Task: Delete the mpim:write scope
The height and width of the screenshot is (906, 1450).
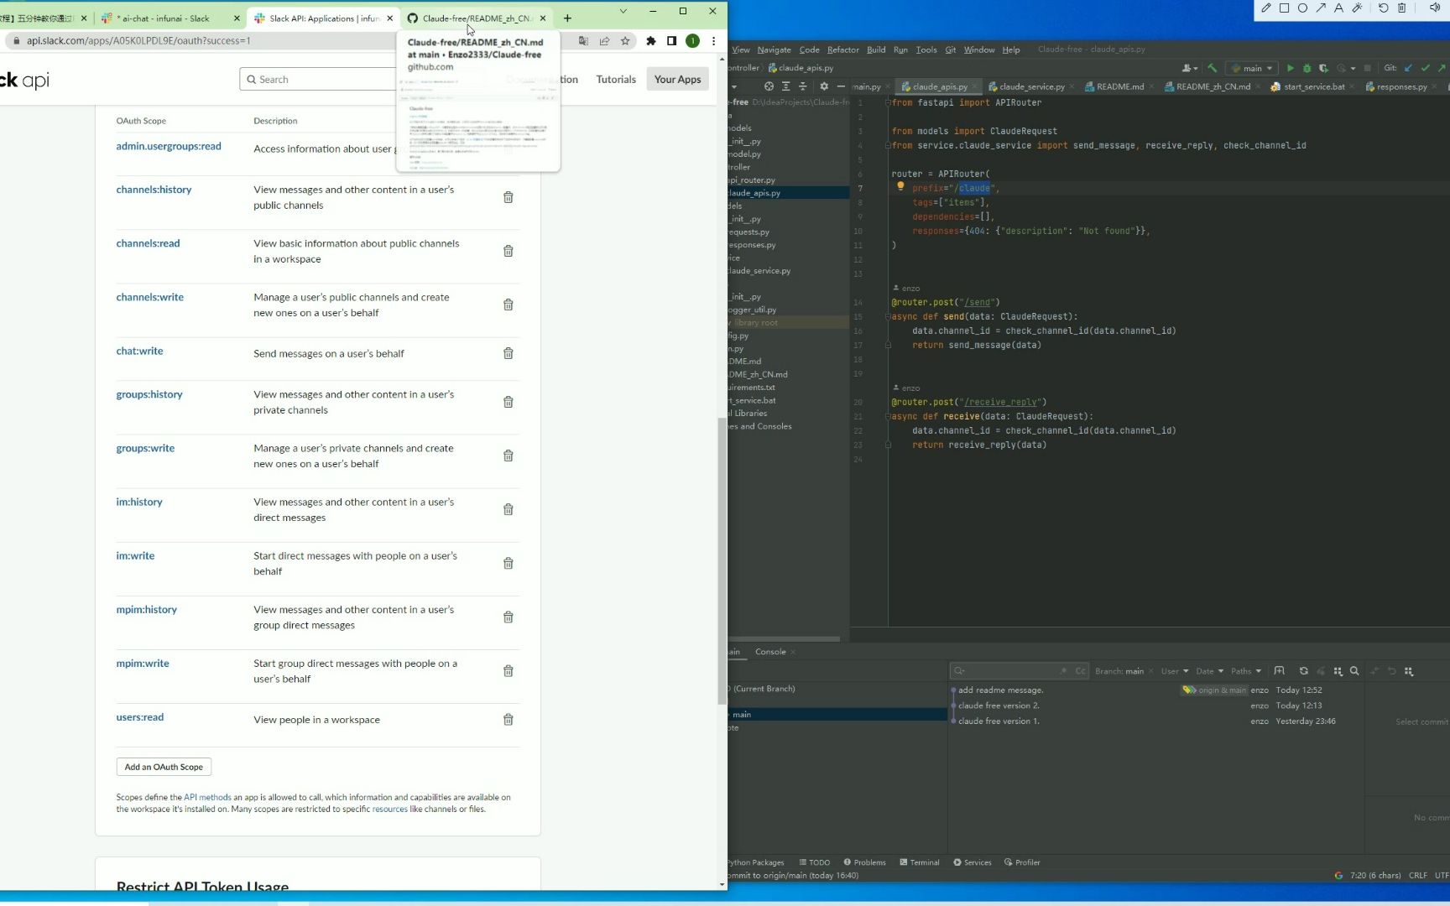Action: [x=508, y=670]
